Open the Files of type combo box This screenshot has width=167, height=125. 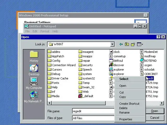[93, 118]
